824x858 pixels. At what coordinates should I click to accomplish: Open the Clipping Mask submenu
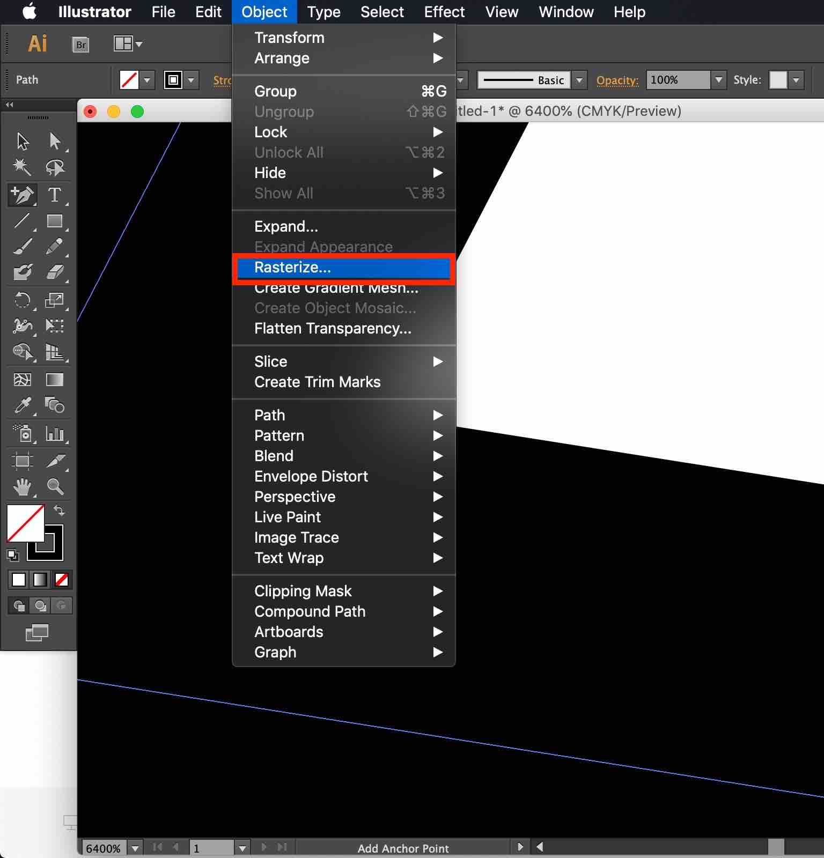pos(344,591)
